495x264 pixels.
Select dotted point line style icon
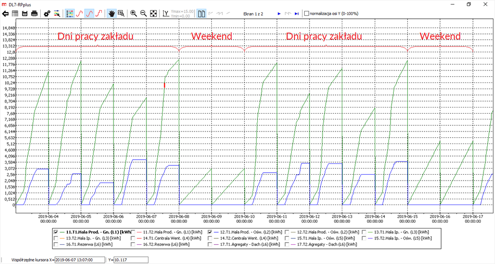pos(79,14)
